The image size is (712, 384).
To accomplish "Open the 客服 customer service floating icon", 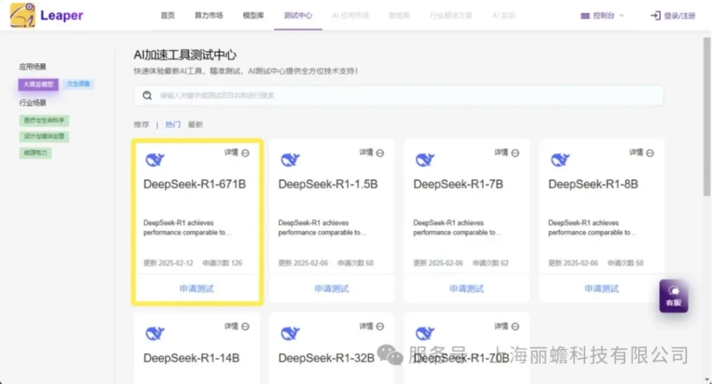I will coord(673,296).
